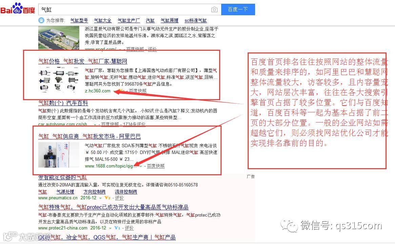Expand the dropdown arrow next to car.autohome.com.cn
This screenshot has width=395, height=244.
pos(95,125)
